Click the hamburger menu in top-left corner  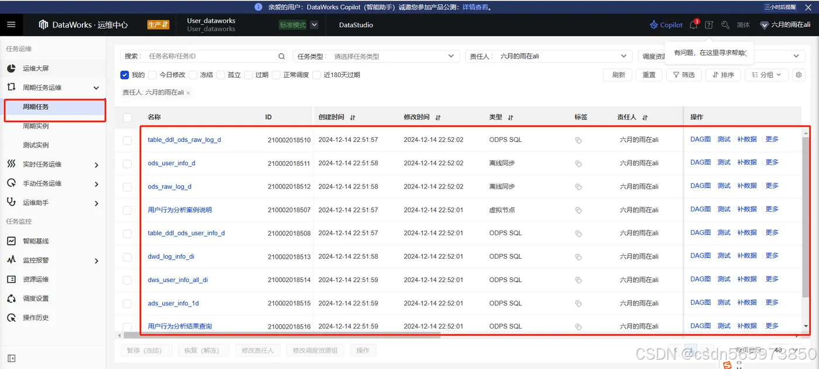[11, 25]
